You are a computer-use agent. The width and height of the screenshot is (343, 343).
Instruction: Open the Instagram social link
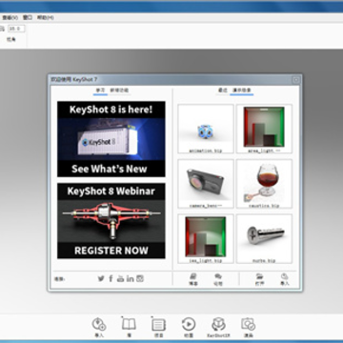(x=140, y=278)
